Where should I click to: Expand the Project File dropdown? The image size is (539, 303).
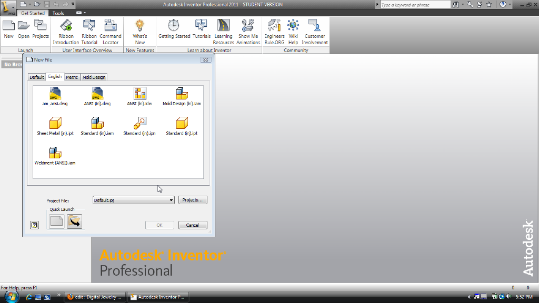click(x=171, y=200)
